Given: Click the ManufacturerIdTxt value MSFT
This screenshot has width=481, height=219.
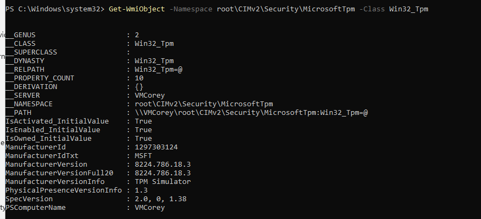Looking at the screenshot, I should (143, 156).
